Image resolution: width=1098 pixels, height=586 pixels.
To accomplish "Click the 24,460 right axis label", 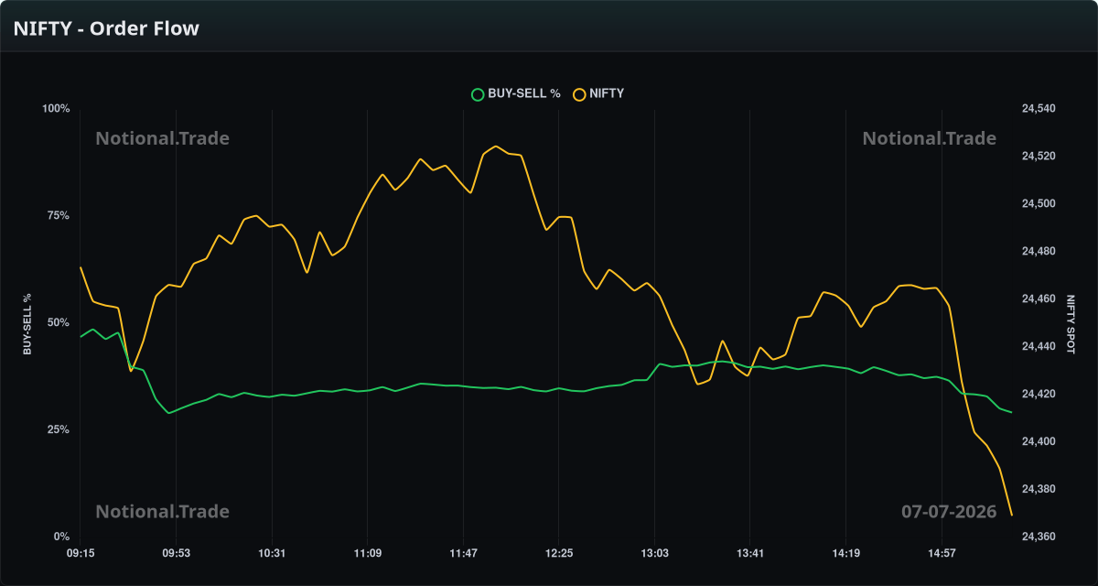I will click(1038, 299).
